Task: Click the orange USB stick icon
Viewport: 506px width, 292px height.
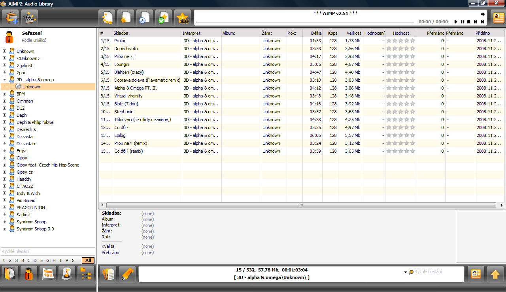Action: (127, 274)
